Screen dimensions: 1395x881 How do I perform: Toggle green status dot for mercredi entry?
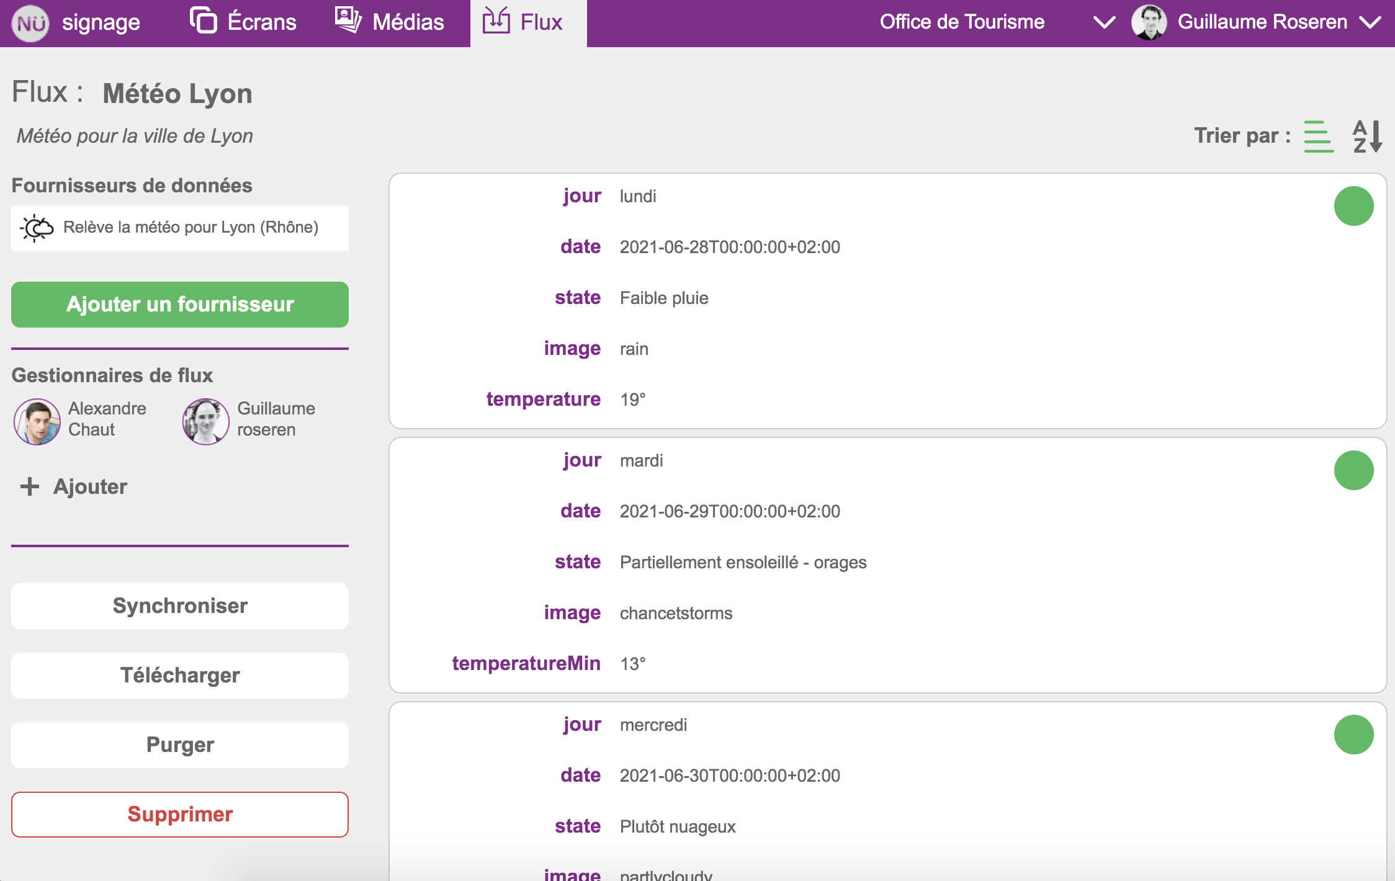[1353, 735]
